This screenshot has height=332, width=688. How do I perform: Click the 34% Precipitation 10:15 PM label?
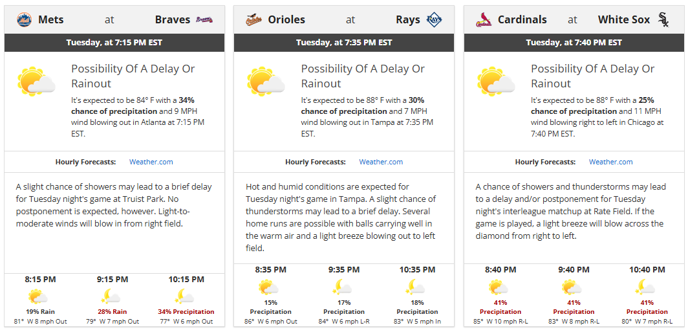click(x=186, y=312)
